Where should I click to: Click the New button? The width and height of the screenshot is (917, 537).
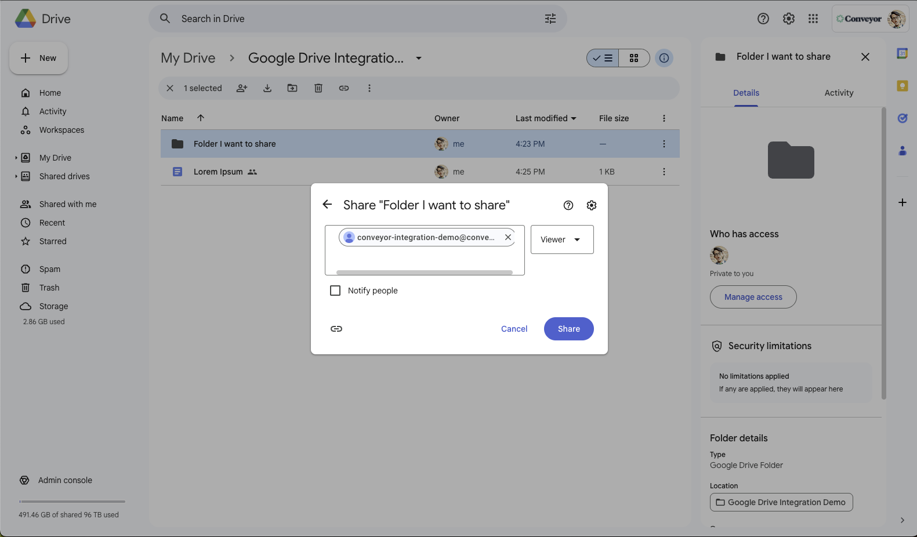(x=38, y=58)
